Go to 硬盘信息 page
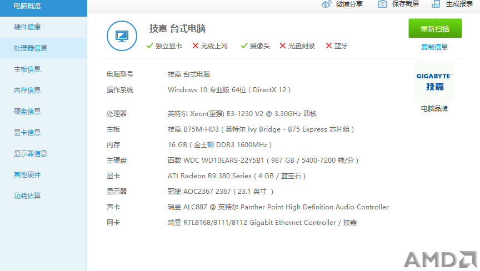 (43, 111)
